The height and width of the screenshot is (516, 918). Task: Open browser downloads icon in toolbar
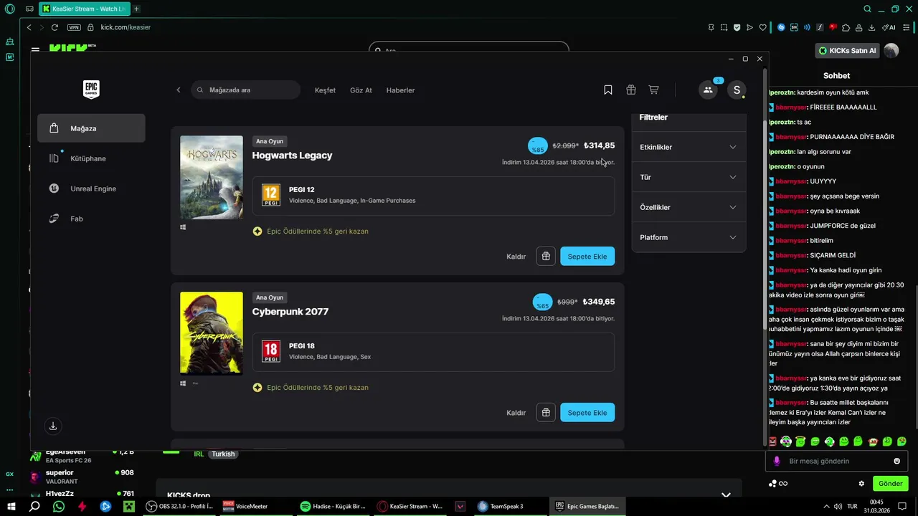(x=871, y=27)
